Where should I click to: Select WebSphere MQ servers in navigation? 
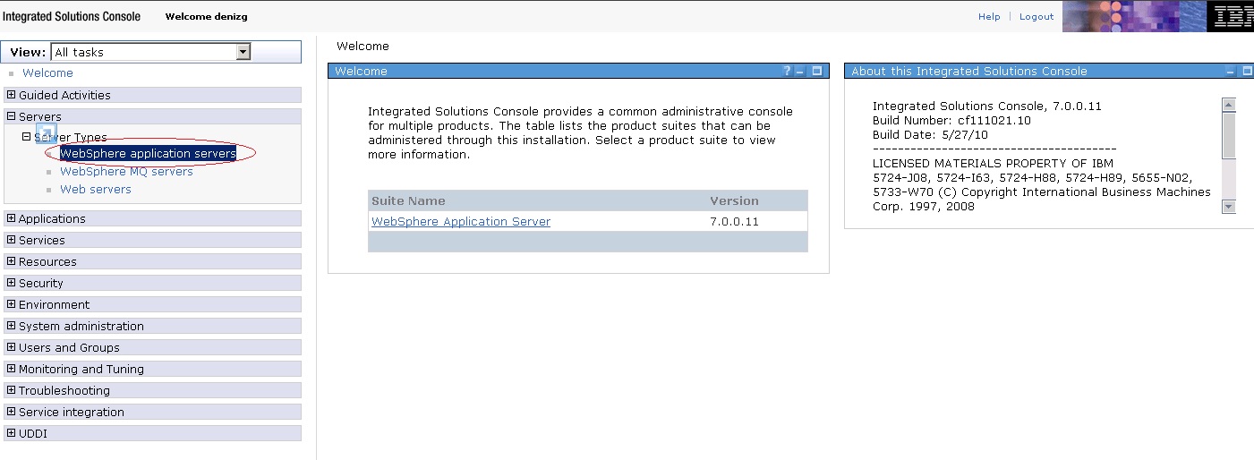click(x=126, y=172)
